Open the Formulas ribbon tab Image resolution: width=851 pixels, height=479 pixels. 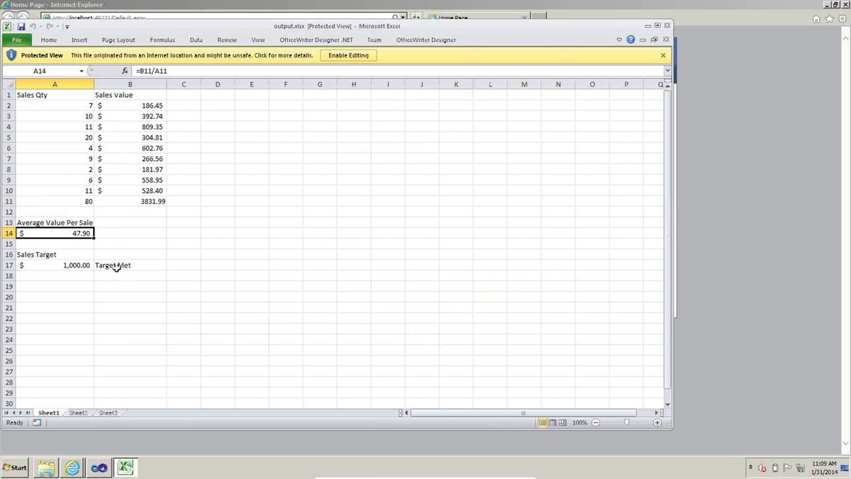162,40
